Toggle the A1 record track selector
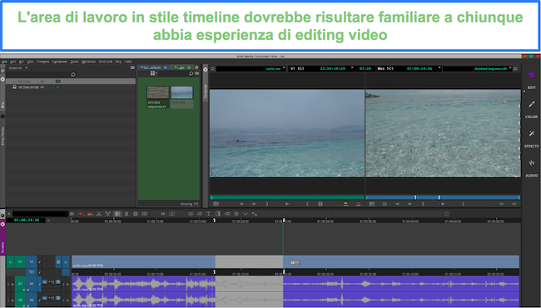 32,284
